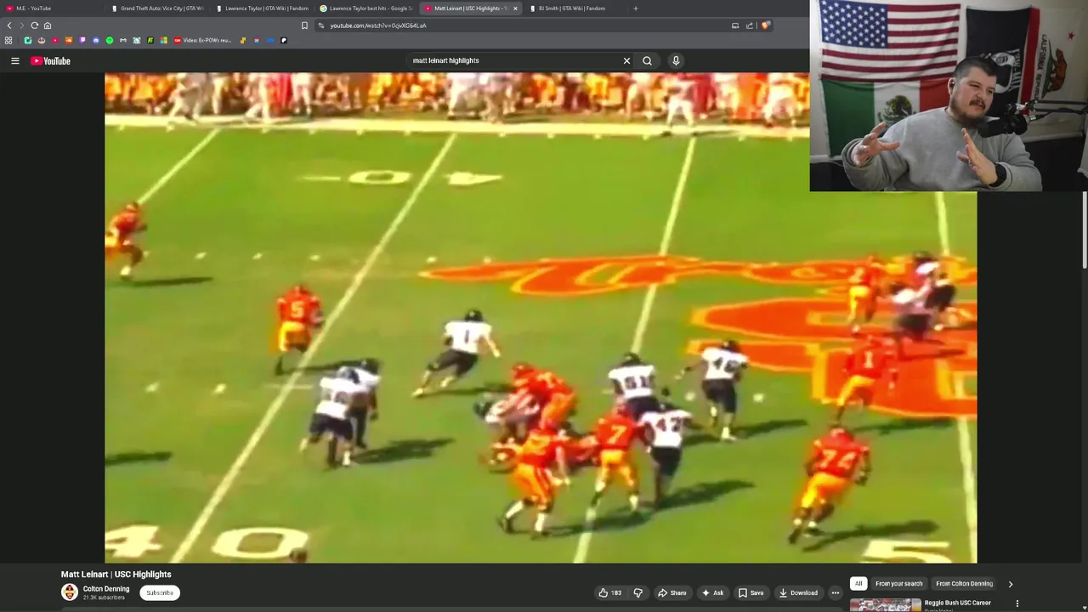Click the page vertical scrollbar
Viewport: 1088px width, 612px height.
click(x=1085, y=229)
